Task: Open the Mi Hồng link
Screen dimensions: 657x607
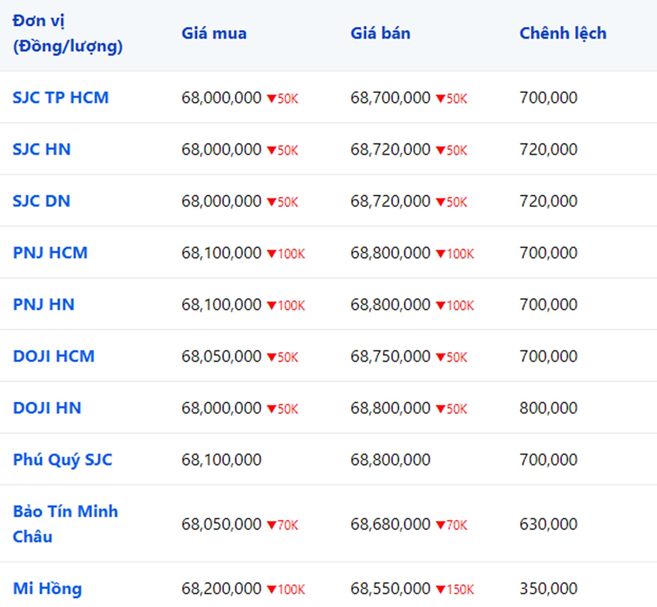Action: (x=48, y=588)
